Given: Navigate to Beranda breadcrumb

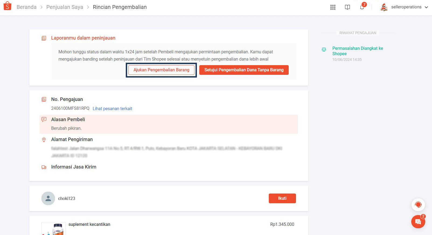Looking at the screenshot, I should [x=26, y=7].
